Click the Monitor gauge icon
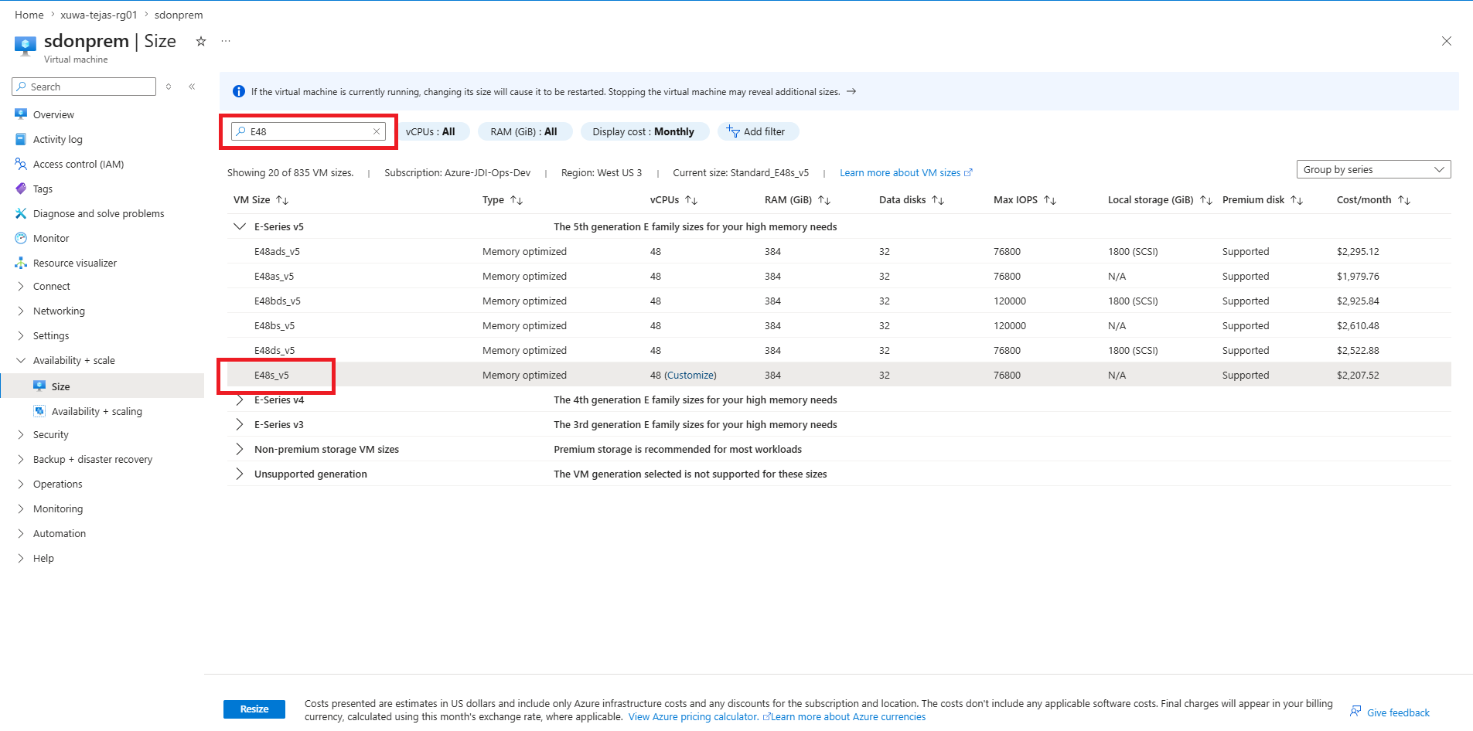The image size is (1473, 731). (21, 238)
